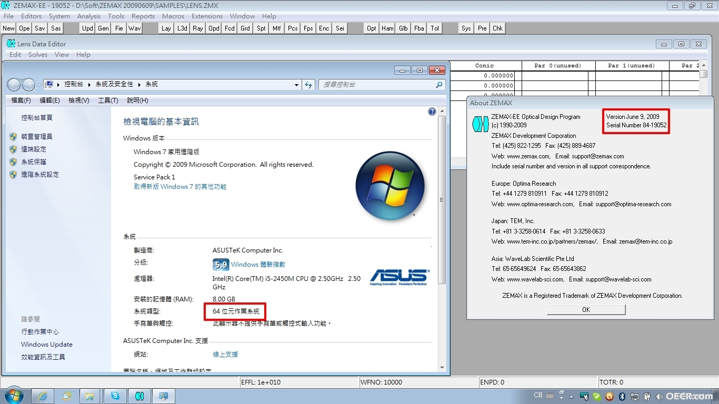Click the Chk toolbar button
This screenshot has height=404, width=719.
point(498,28)
